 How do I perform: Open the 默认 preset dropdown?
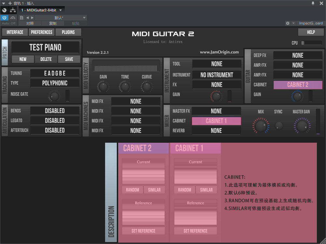coord(61,18)
